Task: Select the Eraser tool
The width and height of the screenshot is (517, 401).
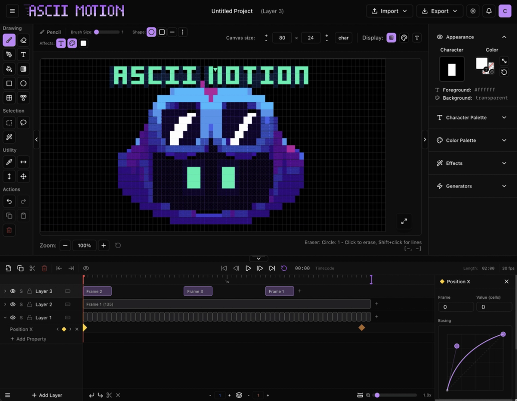Action: pyautogui.click(x=24, y=40)
